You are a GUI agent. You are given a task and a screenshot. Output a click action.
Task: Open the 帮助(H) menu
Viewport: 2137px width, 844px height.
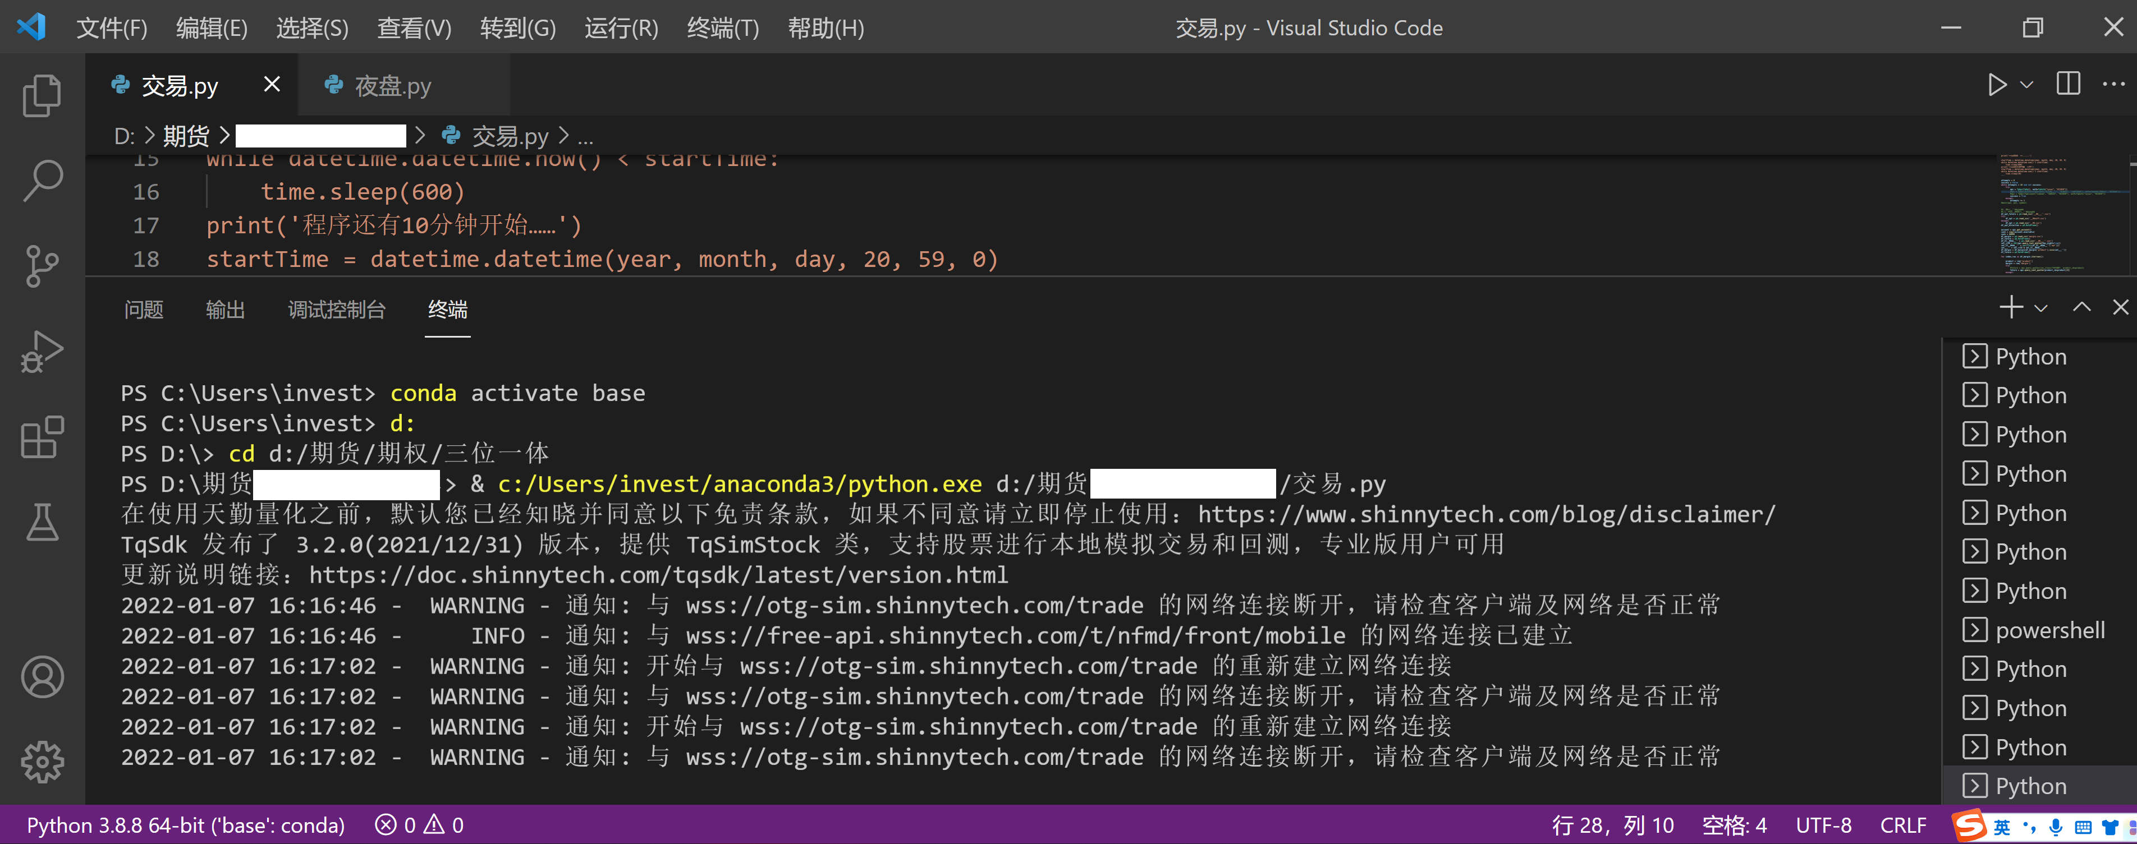(x=826, y=28)
